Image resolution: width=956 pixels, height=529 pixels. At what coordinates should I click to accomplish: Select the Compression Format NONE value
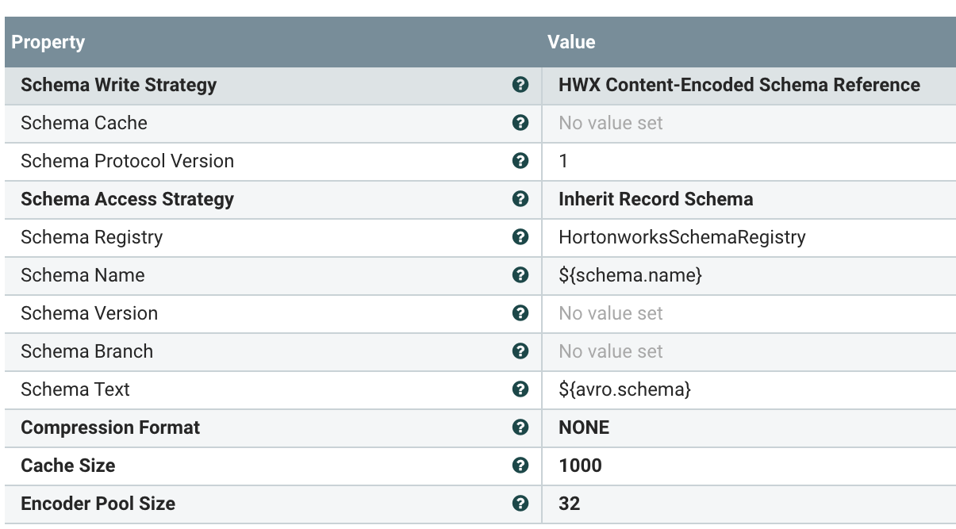[584, 427]
